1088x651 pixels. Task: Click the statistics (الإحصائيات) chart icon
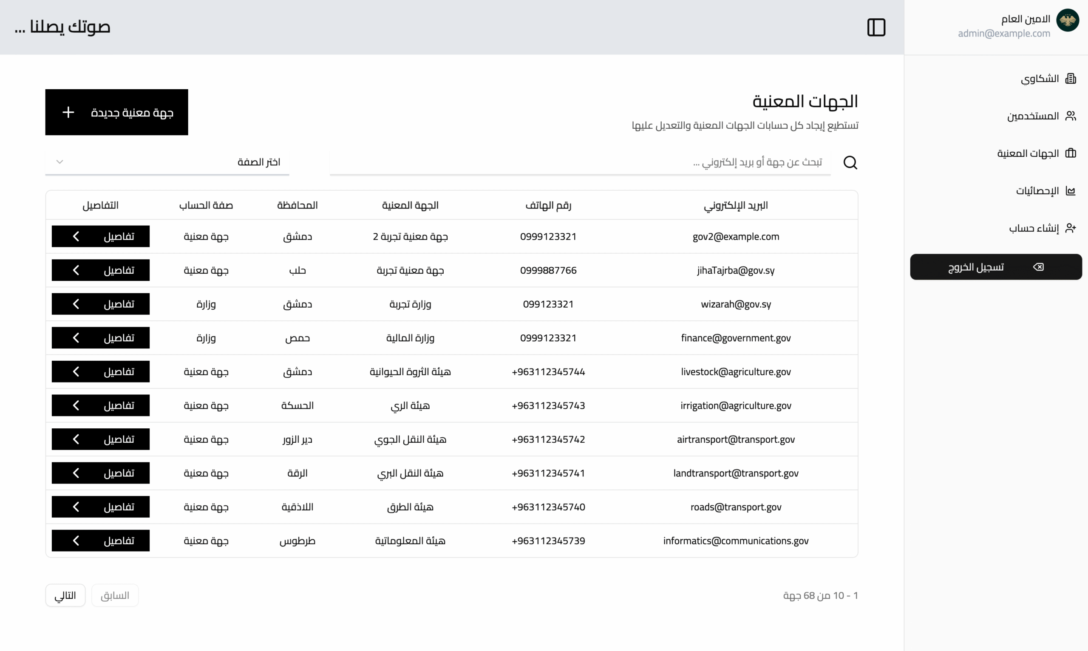coord(1071,191)
